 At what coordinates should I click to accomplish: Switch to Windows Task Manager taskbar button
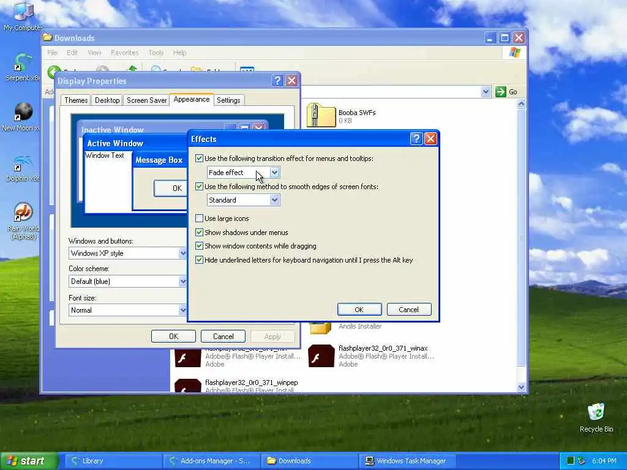(x=408, y=461)
